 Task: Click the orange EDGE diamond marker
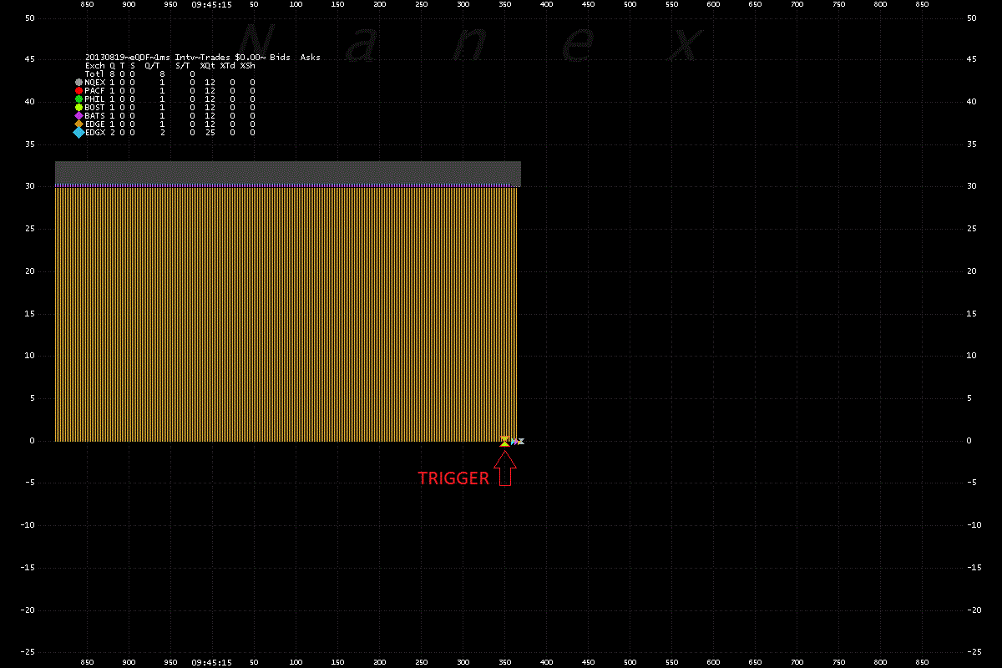78,124
